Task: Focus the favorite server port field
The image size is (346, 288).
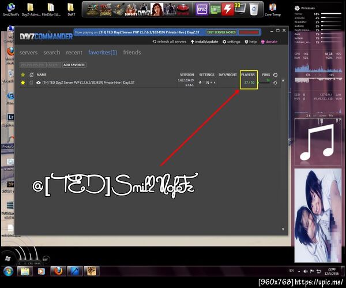Action: click(54, 65)
